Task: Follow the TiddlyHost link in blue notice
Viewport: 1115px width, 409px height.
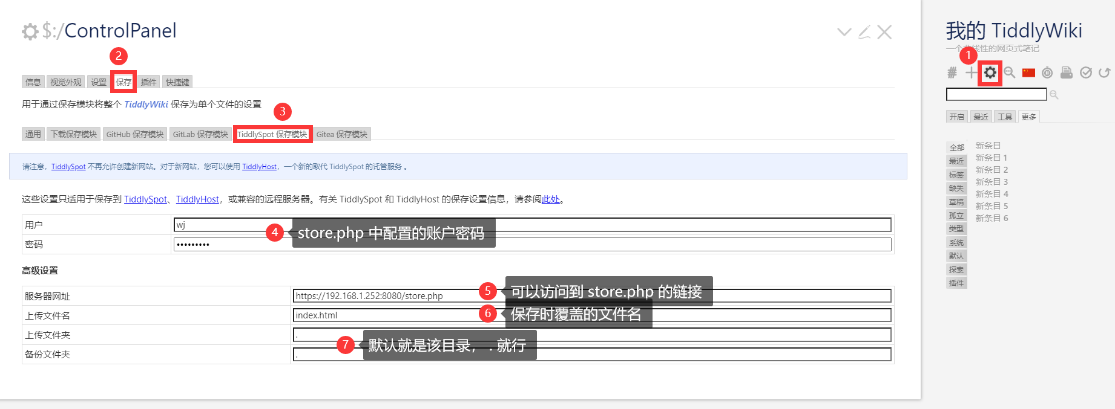Action: 259,167
